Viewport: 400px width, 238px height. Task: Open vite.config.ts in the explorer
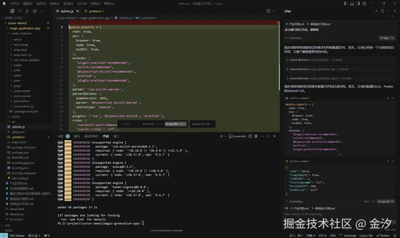click(20, 178)
